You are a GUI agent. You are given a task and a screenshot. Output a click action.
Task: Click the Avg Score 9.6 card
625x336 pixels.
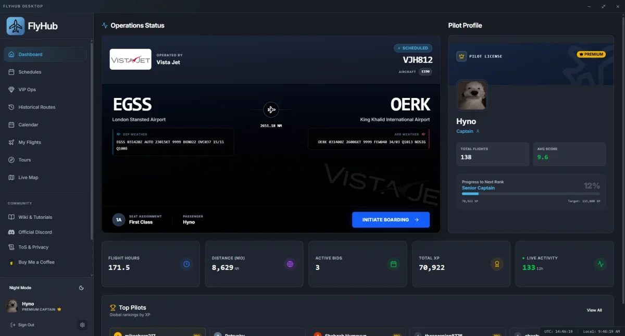569,154
